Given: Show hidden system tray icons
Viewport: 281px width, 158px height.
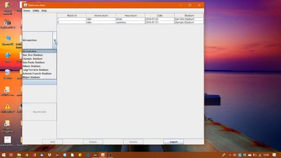Looking at the screenshot, I should pos(230,155).
